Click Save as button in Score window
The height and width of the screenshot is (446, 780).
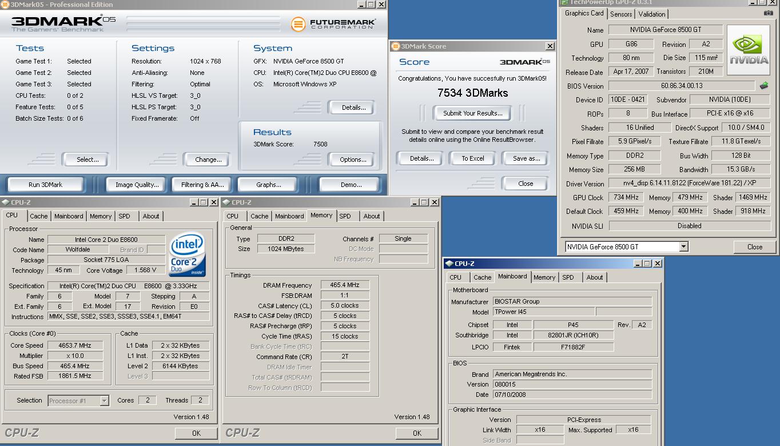(526, 158)
